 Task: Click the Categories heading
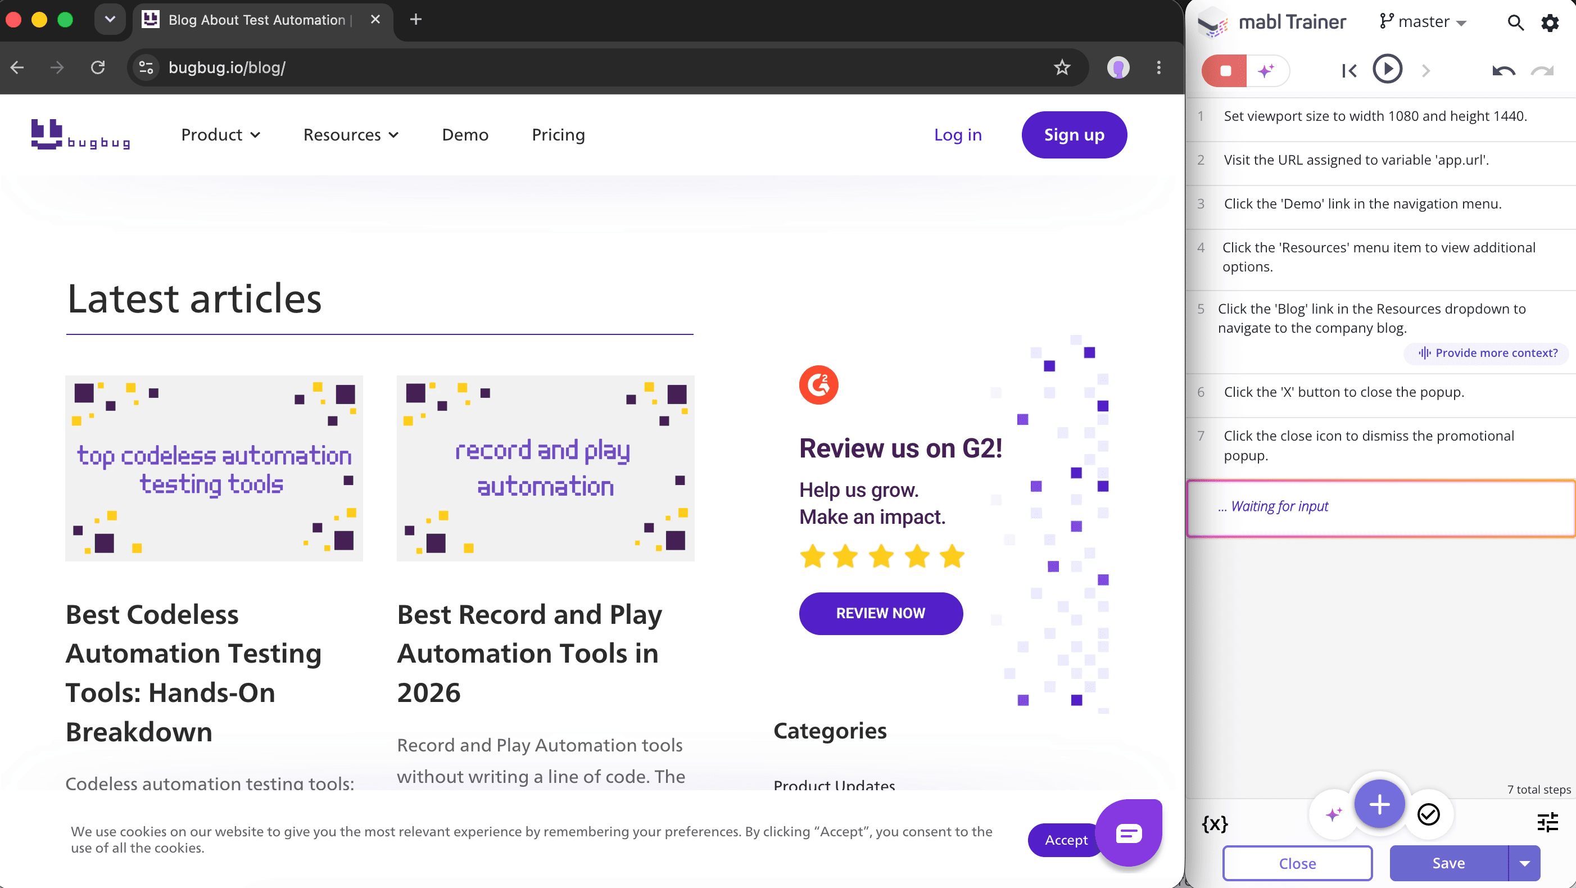(x=830, y=730)
